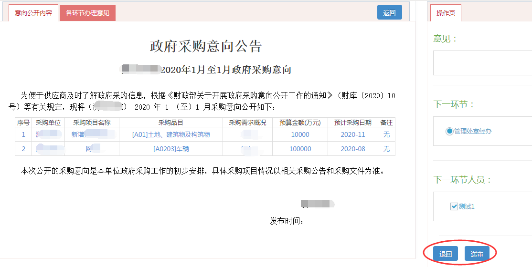The width and height of the screenshot is (532, 267).
Task: Click the 新增 project name in row 1
Action: click(x=78, y=134)
